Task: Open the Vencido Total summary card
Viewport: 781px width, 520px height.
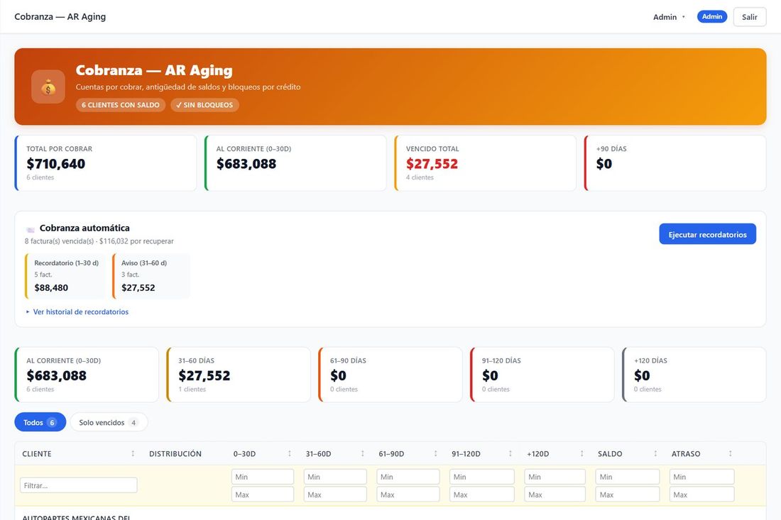Action: coord(485,163)
